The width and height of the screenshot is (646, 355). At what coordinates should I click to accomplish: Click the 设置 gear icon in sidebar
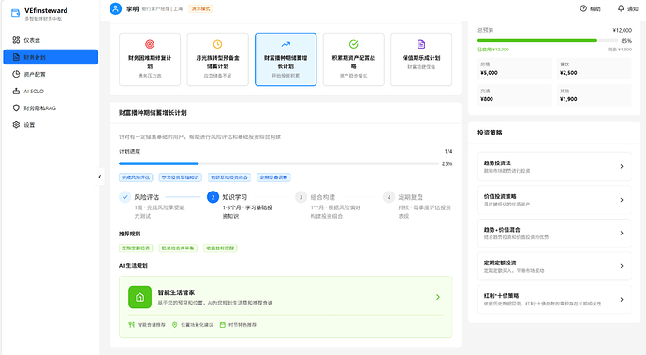point(16,124)
